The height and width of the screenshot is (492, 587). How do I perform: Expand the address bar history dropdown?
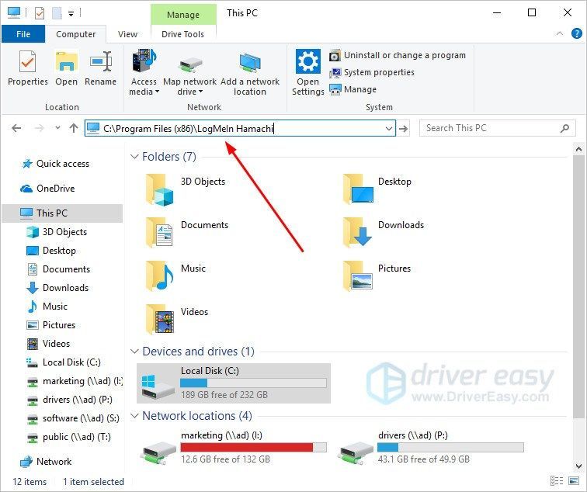[389, 129]
